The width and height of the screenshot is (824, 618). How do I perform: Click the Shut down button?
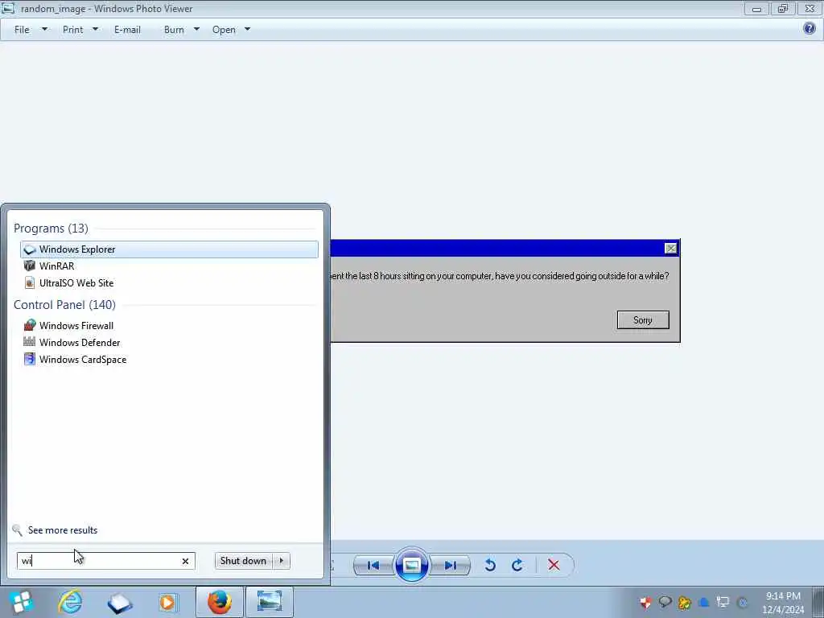click(243, 561)
